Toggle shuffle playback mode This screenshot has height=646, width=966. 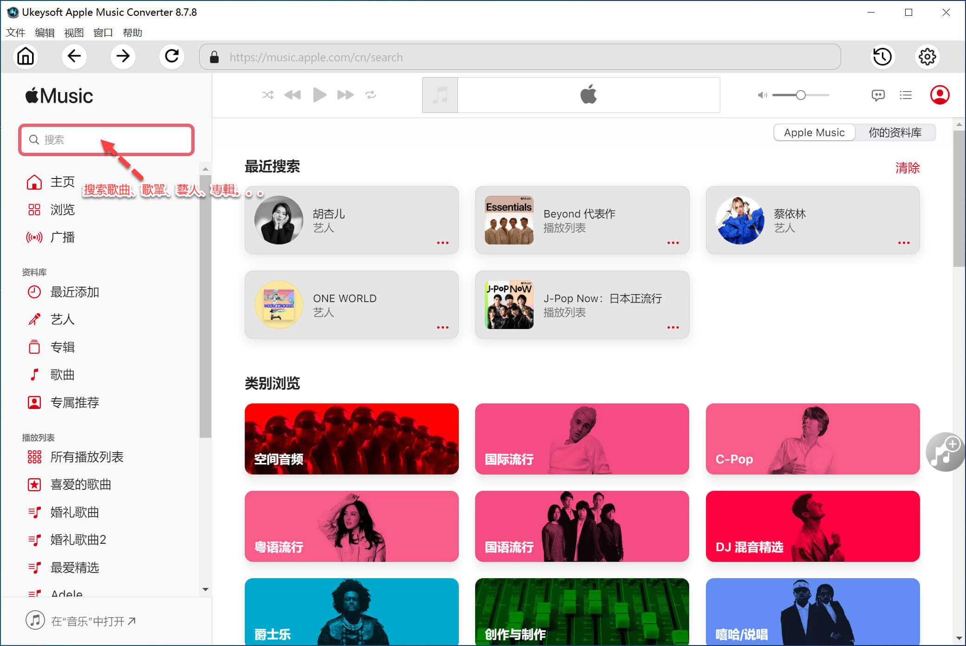pyautogui.click(x=268, y=95)
